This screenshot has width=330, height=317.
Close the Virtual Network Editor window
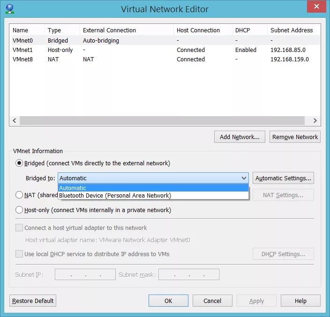(316, 7)
